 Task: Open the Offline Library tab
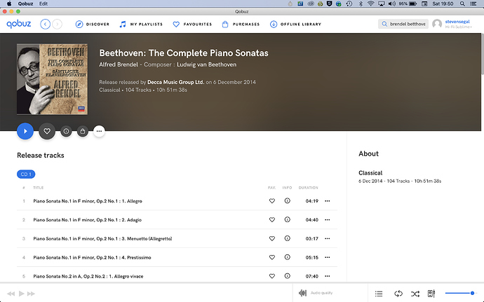coord(295,24)
